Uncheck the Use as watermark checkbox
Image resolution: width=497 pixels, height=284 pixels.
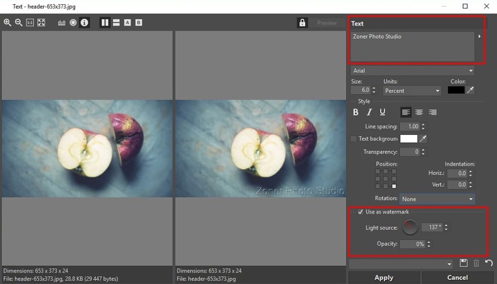360,212
